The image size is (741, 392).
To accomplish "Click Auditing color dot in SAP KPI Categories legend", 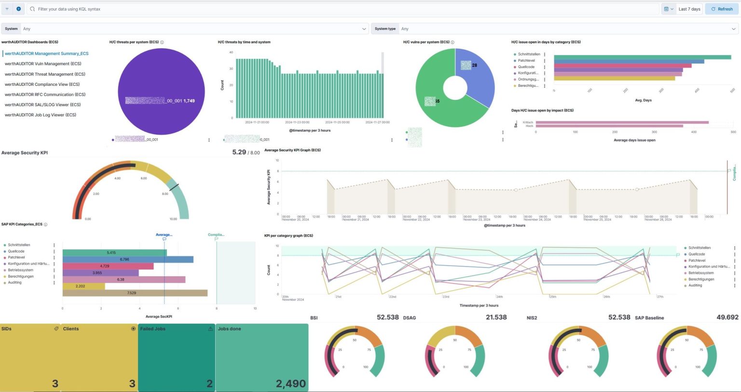I will coord(5,283).
